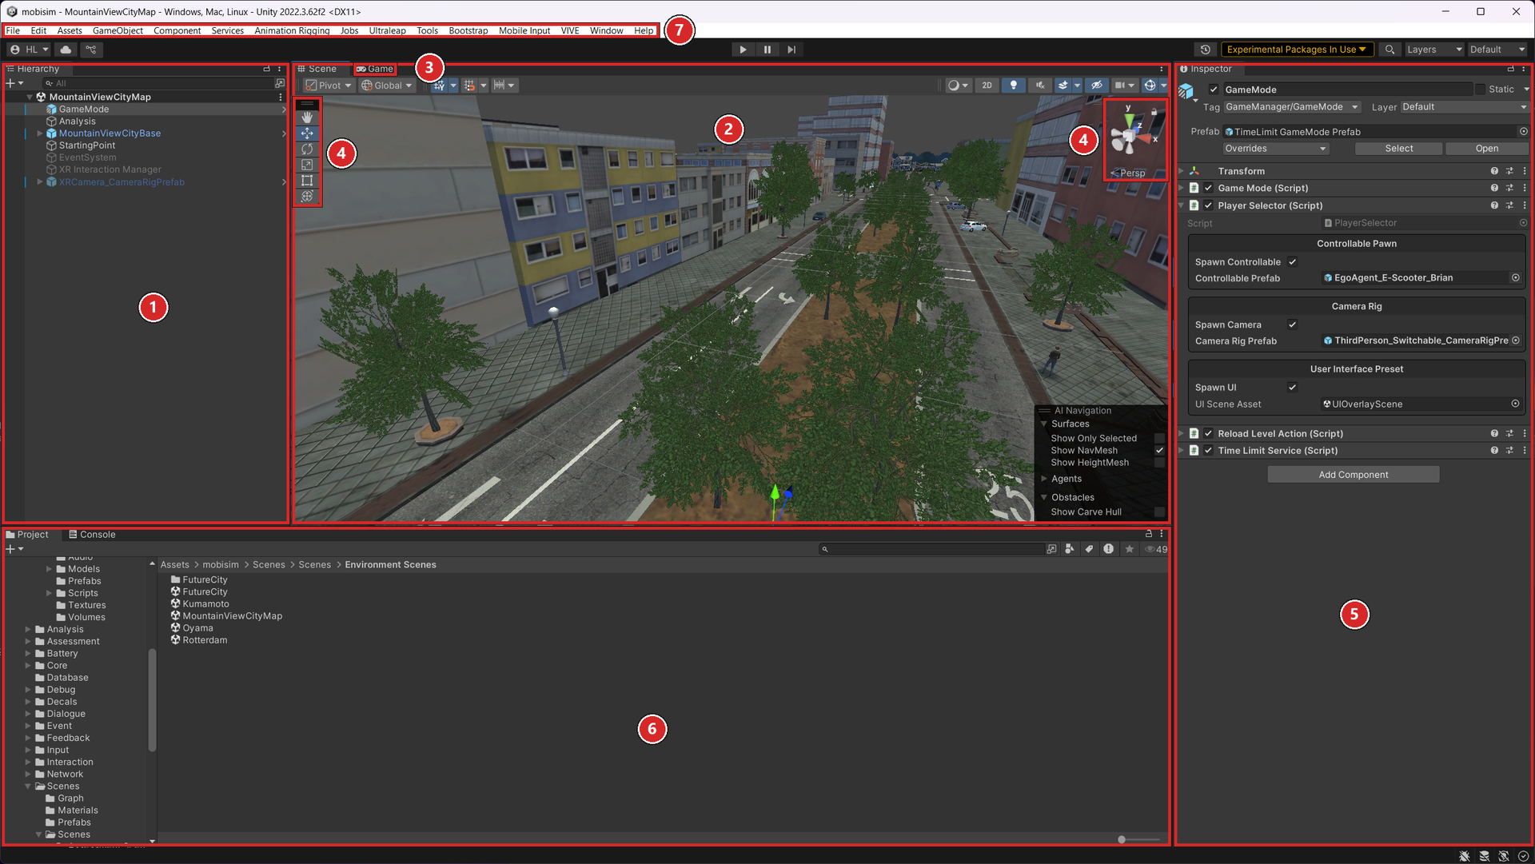Open Game Mode script preset settings icon
Image resolution: width=1535 pixels, height=864 pixels.
[1509, 188]
